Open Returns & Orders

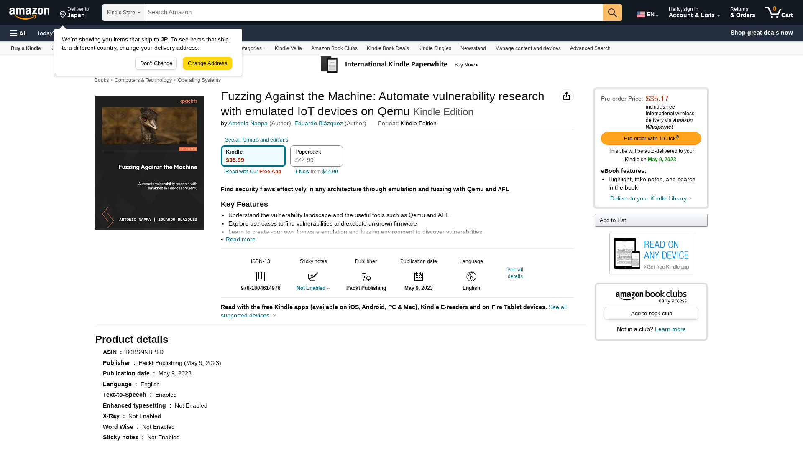(743, 13)
